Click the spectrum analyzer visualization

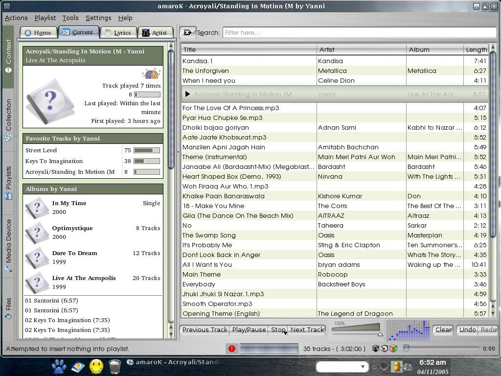pos(408,330)
